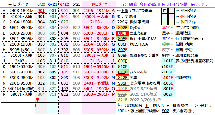The width and height of the screenshot is (215, 115).
Task: Select cell 2403-1801レ in row A
Action: click(x=21, y=11)
